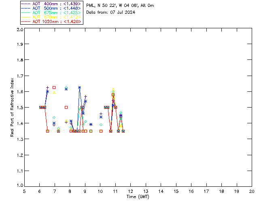Click the purple plus marker at time 6.5 peak
This screenshot has height=207, width=259.
tap(47, 87)
